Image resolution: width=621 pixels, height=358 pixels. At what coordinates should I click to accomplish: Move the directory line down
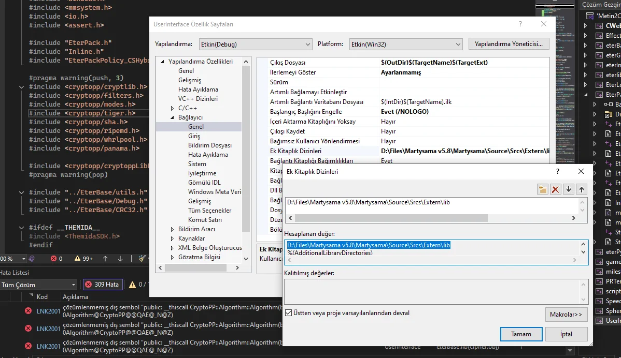[x=569, y=189]
